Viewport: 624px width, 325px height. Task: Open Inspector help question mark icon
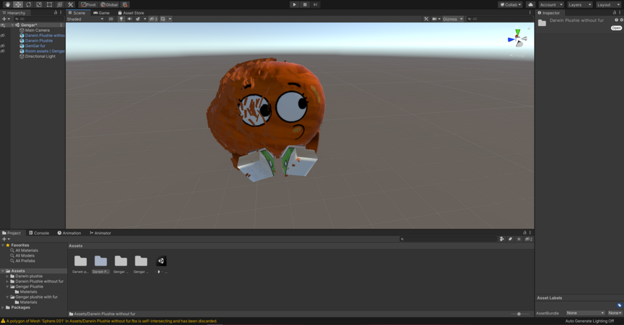coord(617,20)
